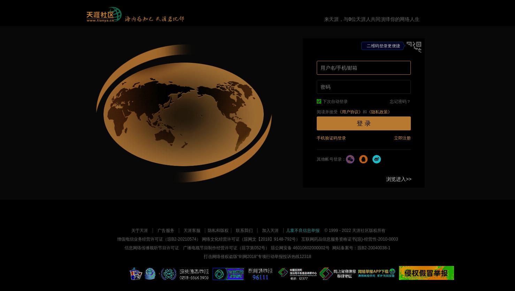
Task: Open 广告服务 footer link
Action: click(166, 231)
